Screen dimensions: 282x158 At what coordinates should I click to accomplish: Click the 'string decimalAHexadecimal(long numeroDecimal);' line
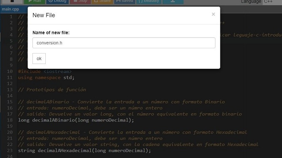point(84,151)
